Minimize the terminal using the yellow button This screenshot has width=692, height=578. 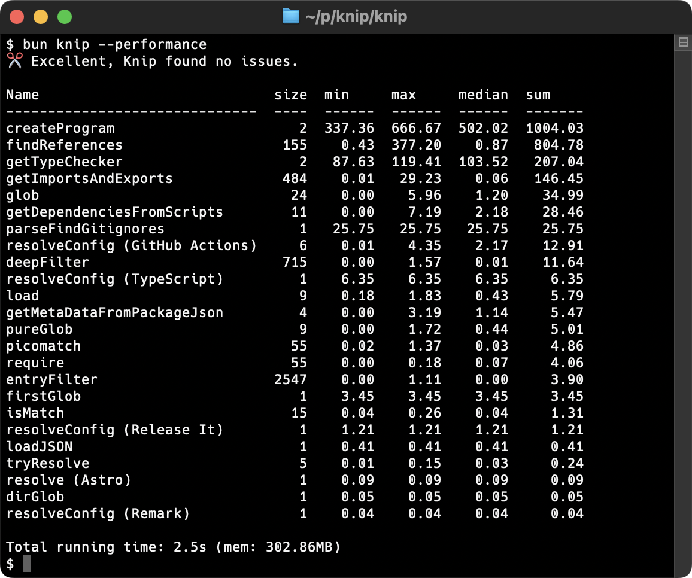tap(40, 17)
